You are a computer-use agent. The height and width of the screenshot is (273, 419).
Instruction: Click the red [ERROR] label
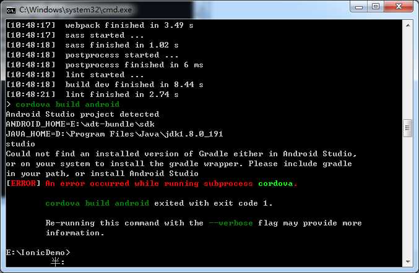pyautogui.click(x=24, y=183)
